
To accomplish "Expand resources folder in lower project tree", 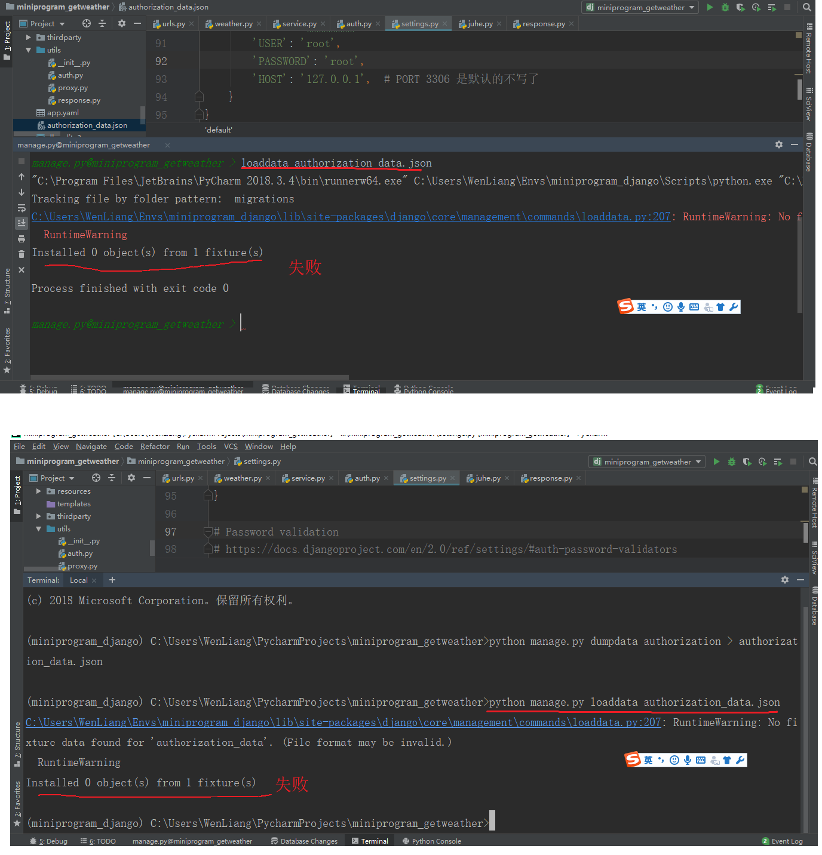I will pos(39,491).
